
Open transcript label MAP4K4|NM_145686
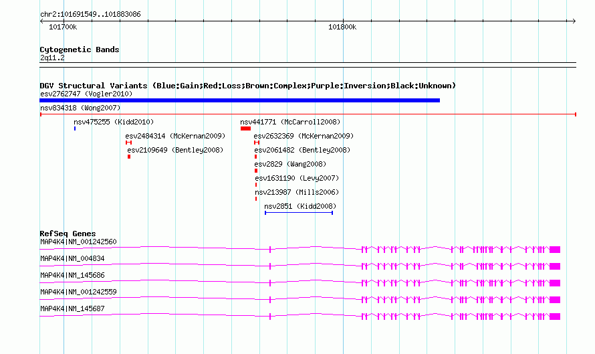click(x=72, y=275)
